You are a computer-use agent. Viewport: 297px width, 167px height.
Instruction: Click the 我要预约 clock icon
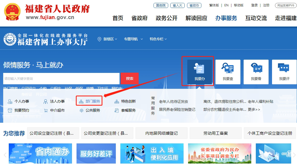point(10,110)
